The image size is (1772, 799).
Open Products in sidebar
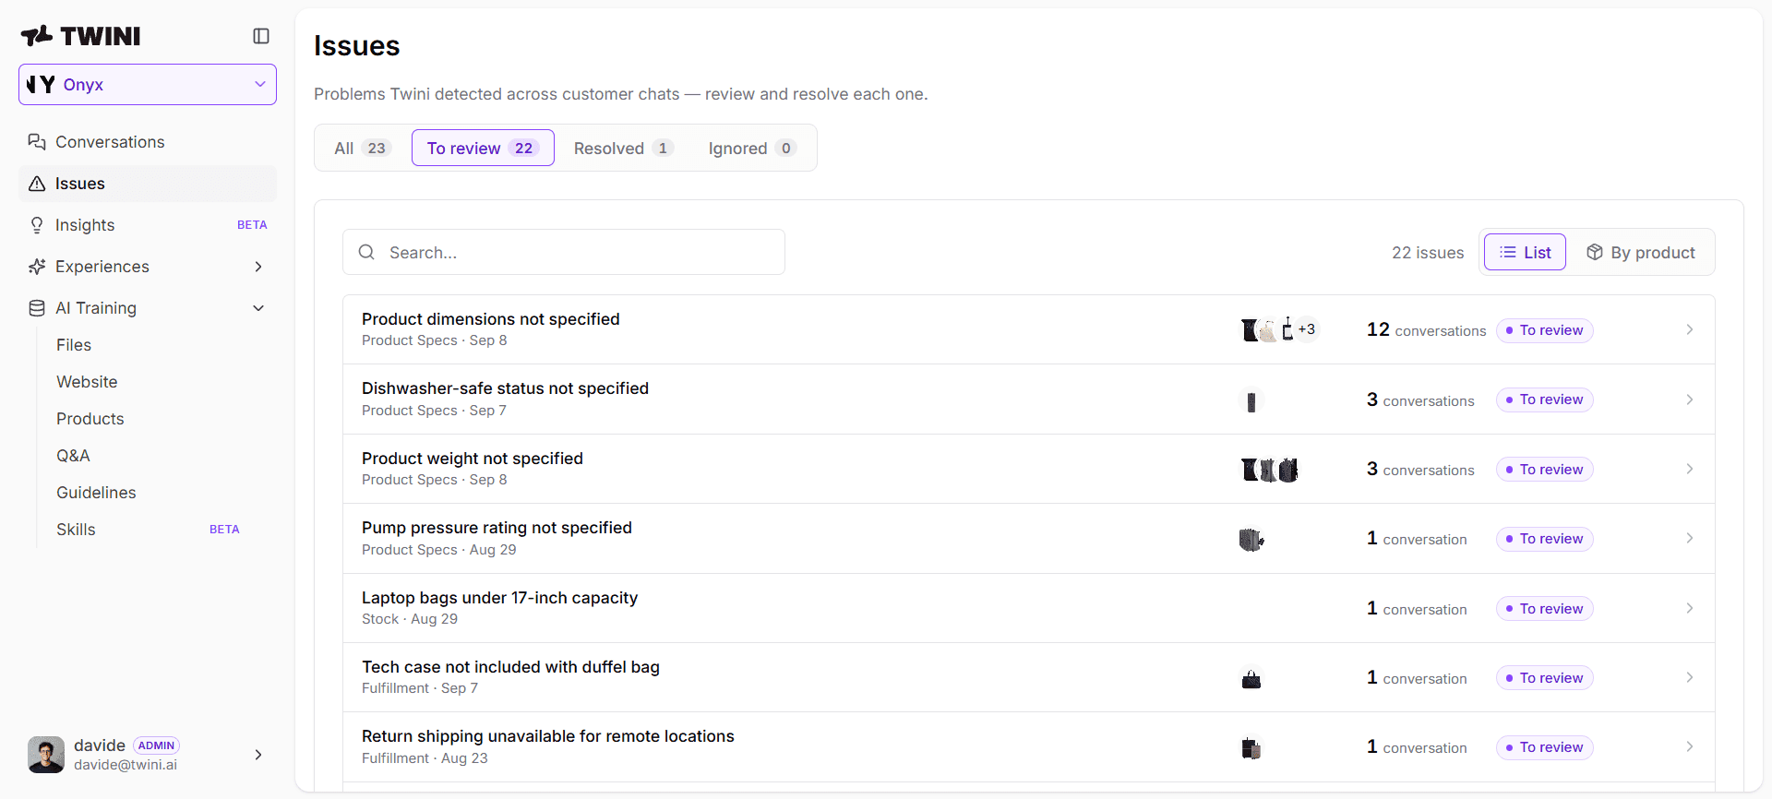[90, 419]
